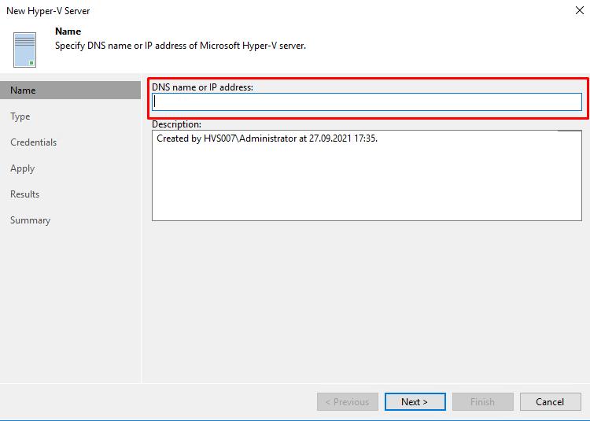The image size is (590, 421).
Task: Close the New Hyper-V Server dialog
Action: click(580, 10)
